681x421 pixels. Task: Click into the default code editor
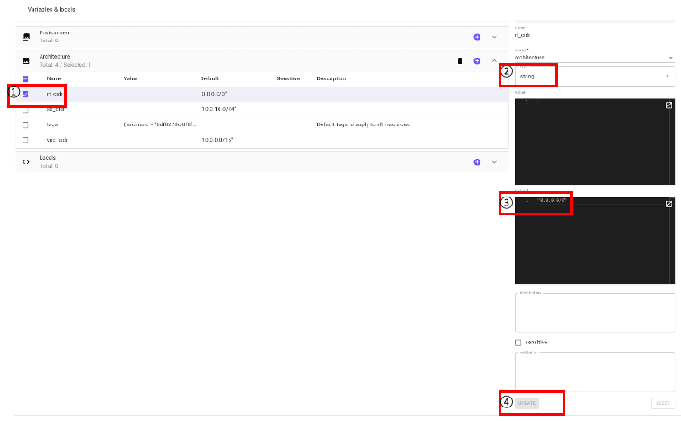pyautogui.click(x=594, y=241)
